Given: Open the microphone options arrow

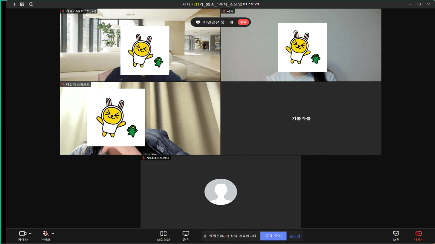Looking at the screenshot, I should pyautogui.click(x=53, y=233).
